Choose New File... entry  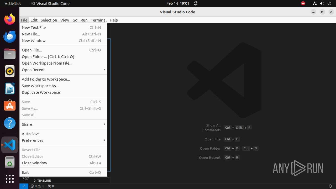coord(63,34)
